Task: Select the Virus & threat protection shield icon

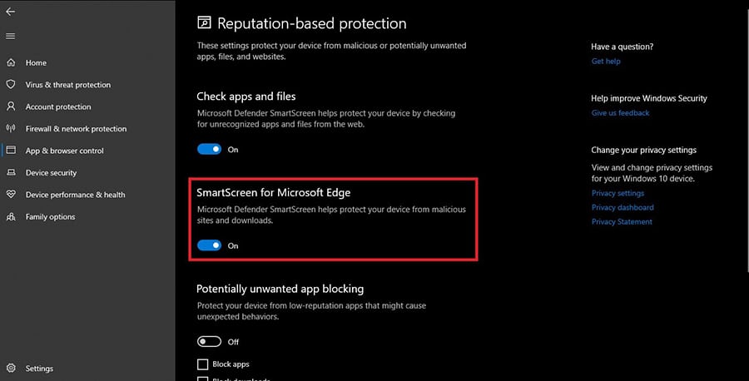Action: click(11, 85)
